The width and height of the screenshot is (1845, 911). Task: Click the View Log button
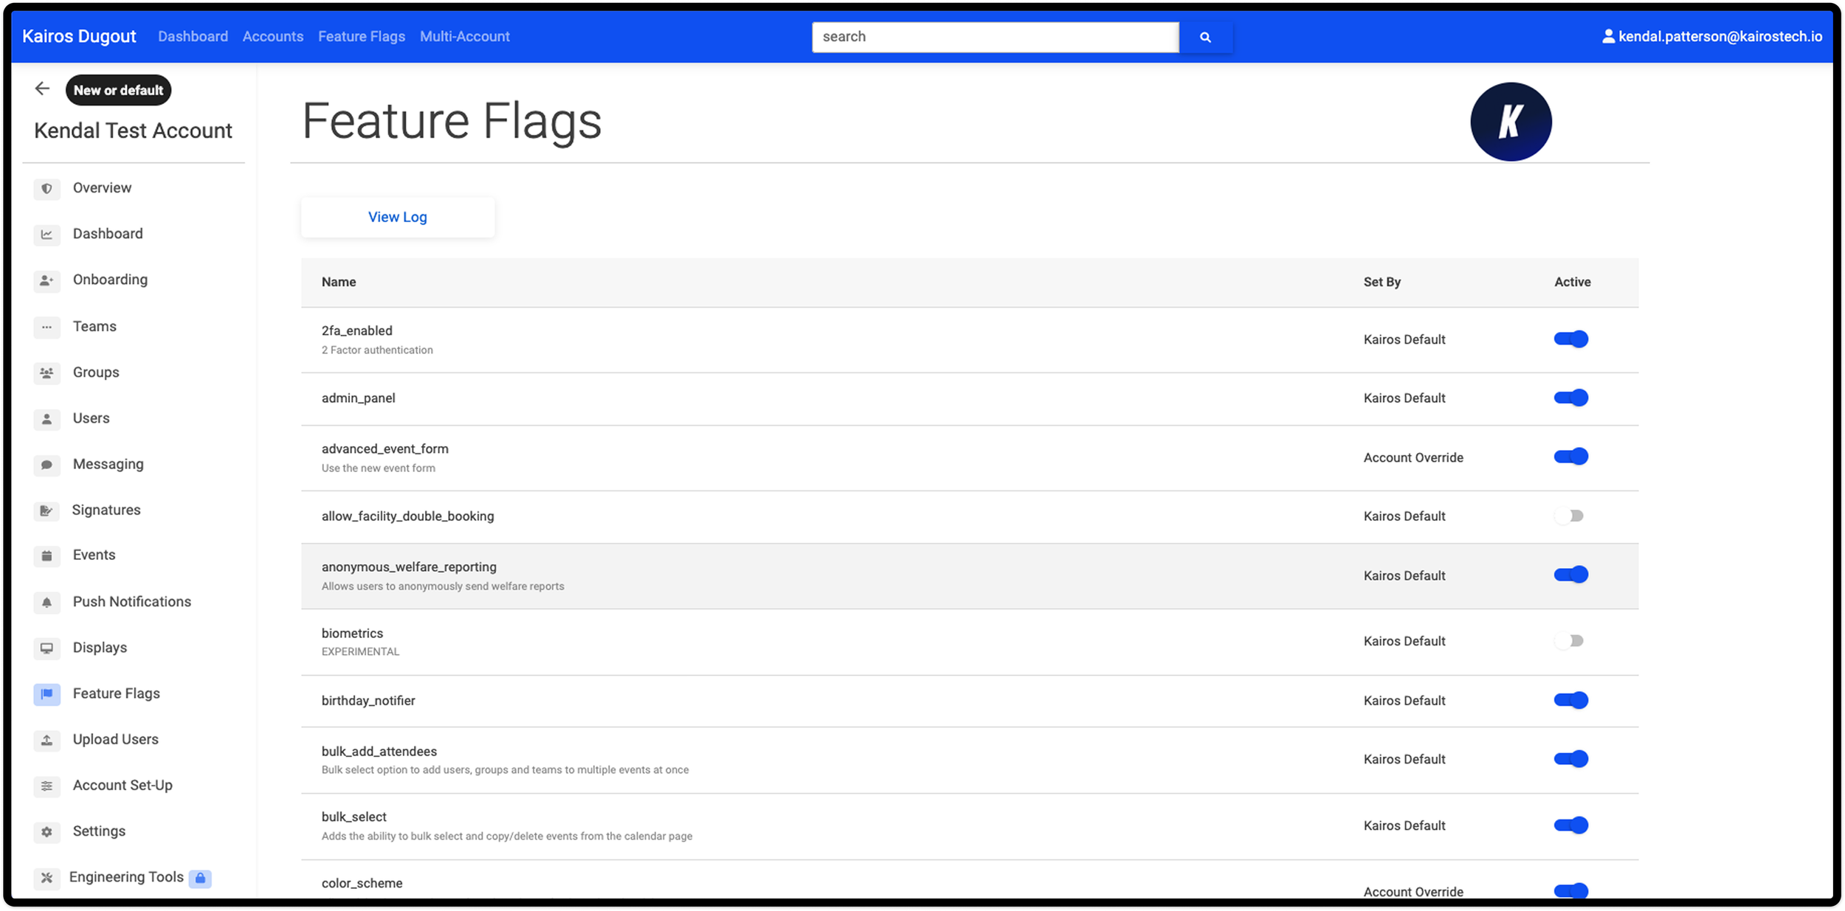[397, 217]
